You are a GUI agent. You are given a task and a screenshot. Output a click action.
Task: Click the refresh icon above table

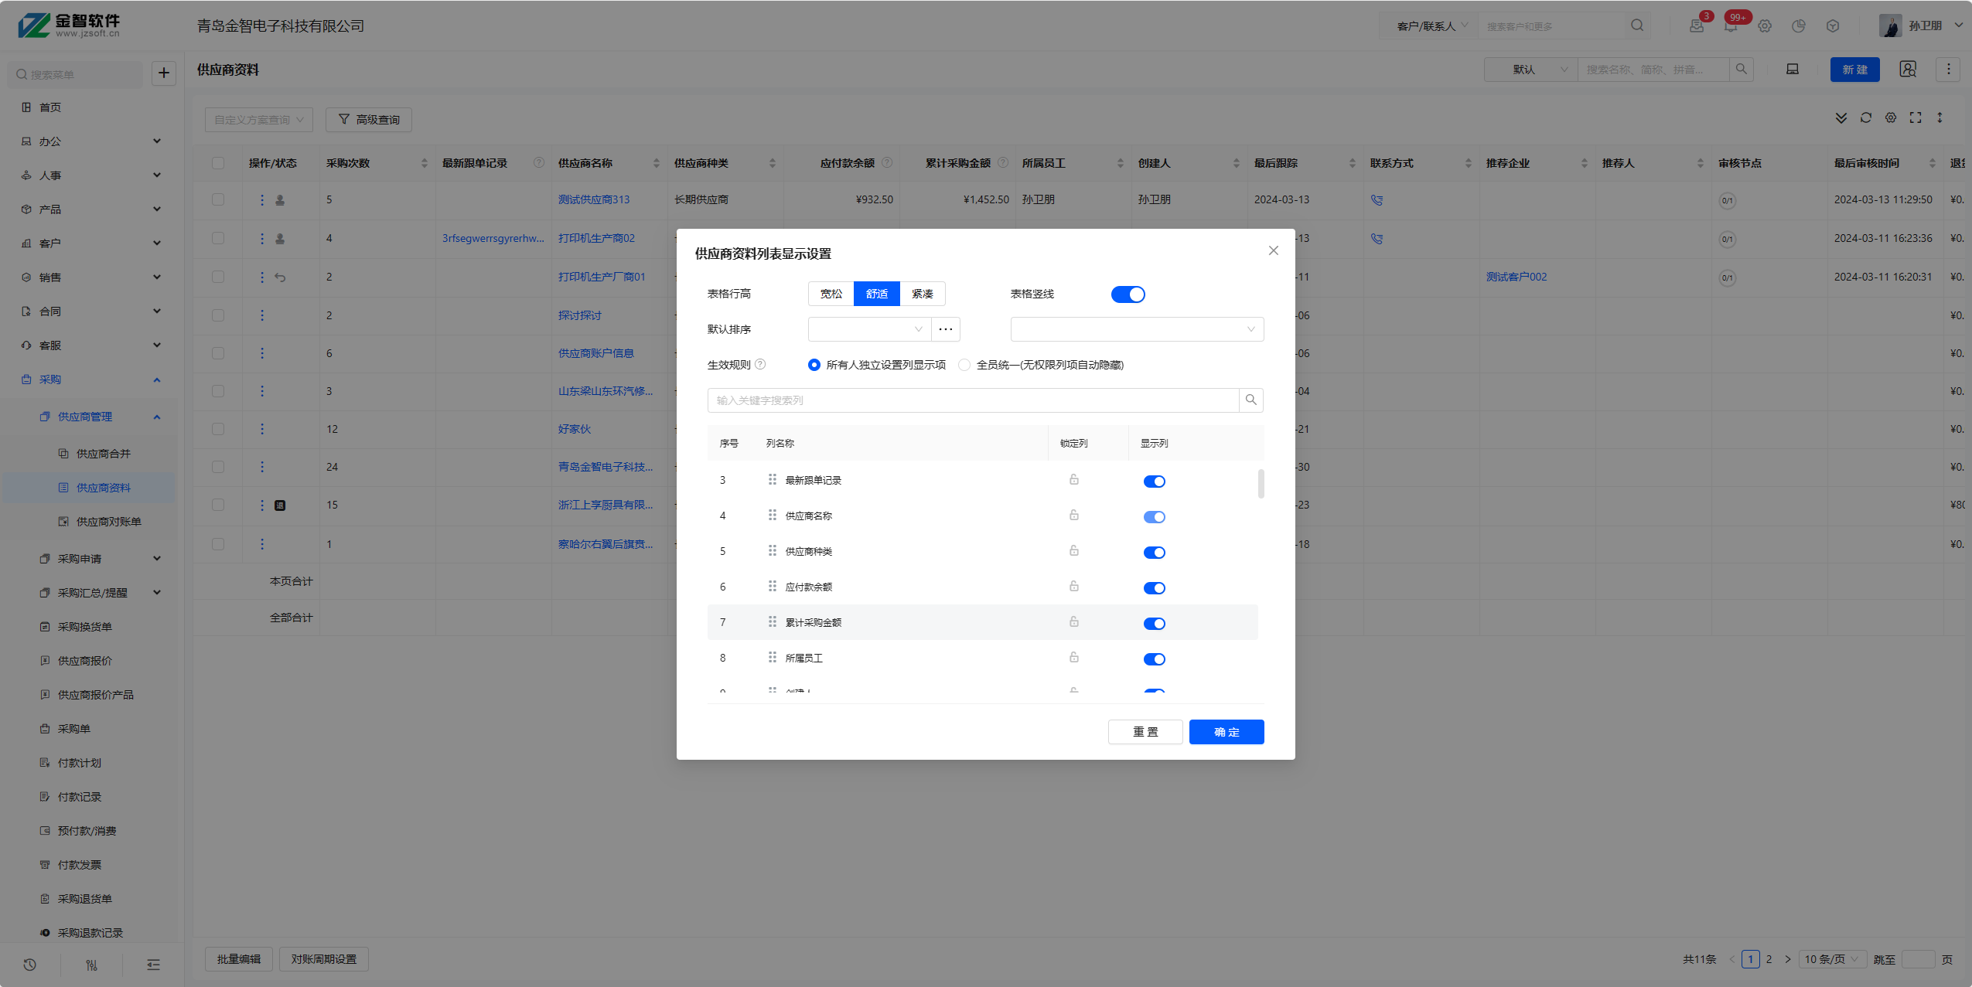(x=1865, y=118)
